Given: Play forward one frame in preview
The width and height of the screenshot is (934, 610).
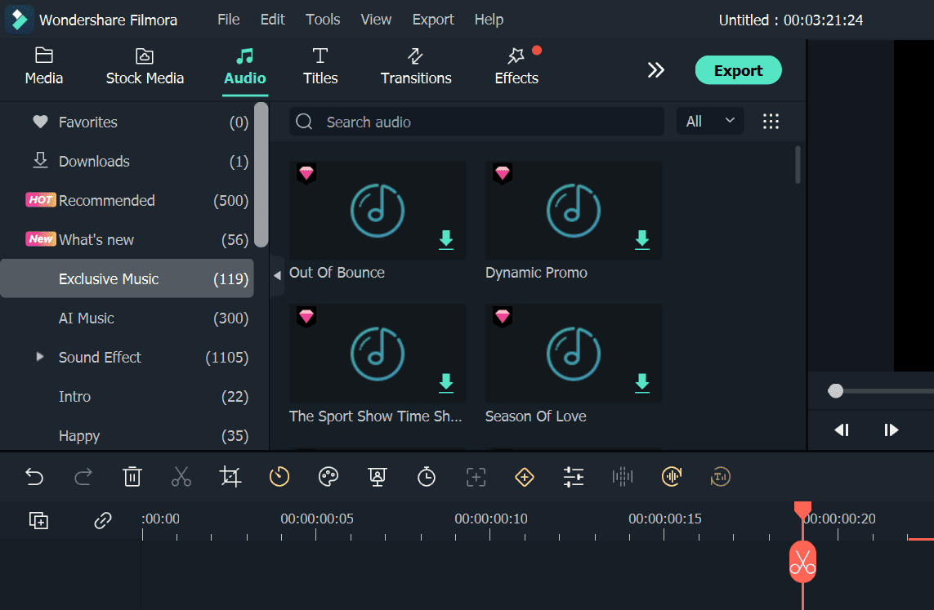Looking at the screenshot, I should tap(892, 430).
